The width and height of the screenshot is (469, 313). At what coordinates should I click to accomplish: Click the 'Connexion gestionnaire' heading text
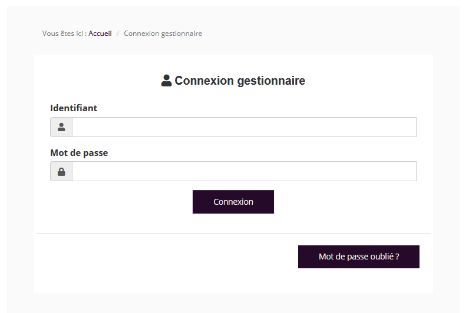point(240,81)
